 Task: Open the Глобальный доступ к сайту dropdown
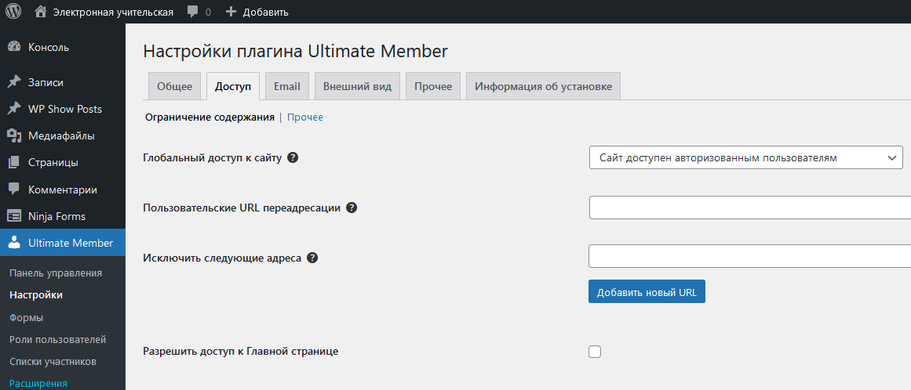pyautogui.click(x=746, y=157)
